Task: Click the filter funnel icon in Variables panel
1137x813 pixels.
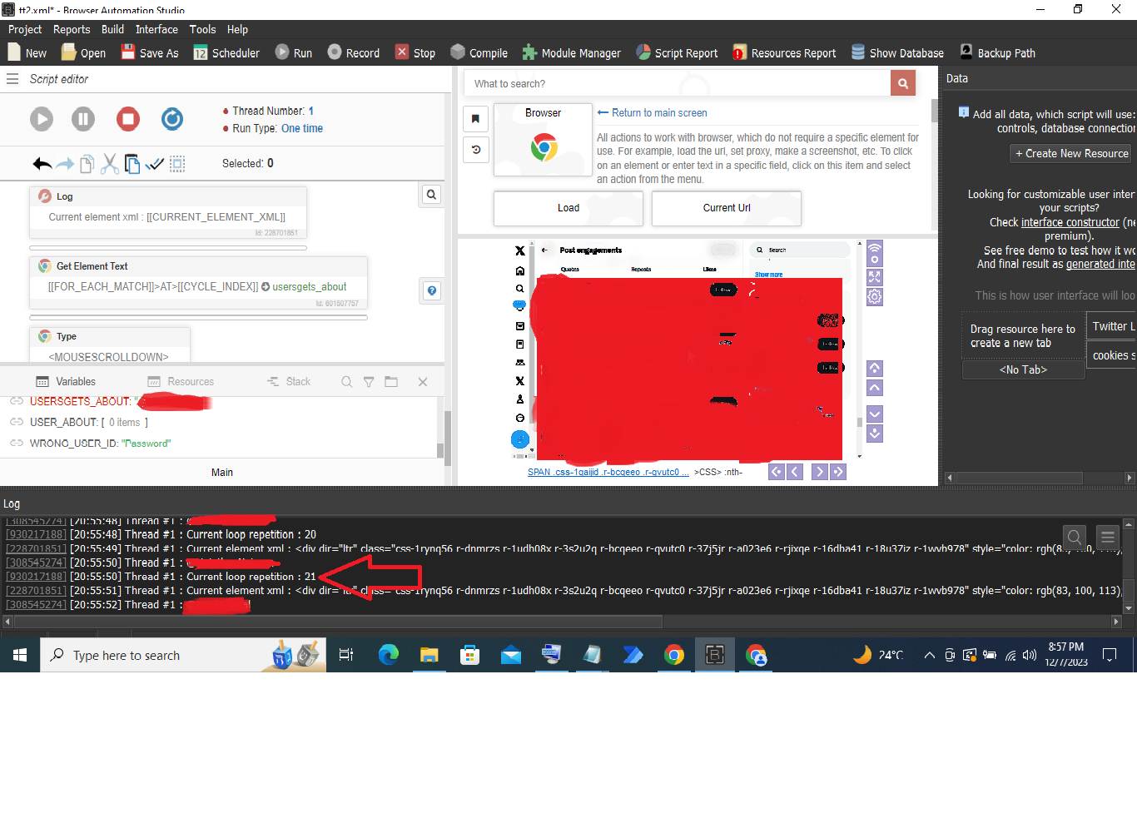Action: pyautogui.click(x=368, y=382)
